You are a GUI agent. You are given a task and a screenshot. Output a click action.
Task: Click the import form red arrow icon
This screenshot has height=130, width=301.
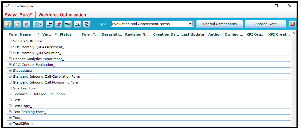coord(59,24)
